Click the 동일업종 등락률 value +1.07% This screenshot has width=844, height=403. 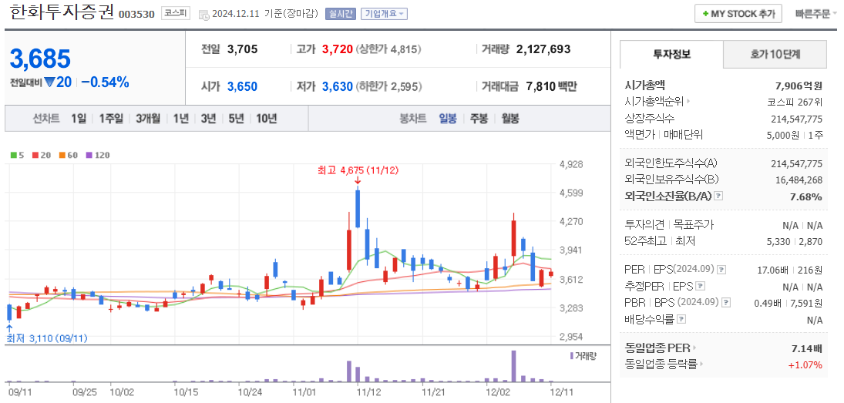coord(805,364)
